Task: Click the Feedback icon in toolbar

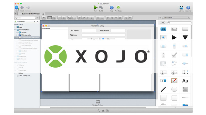Action: (x=118, y=8)
